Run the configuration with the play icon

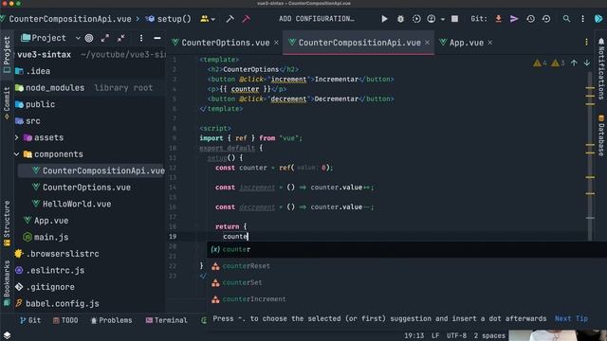(384, 19)
